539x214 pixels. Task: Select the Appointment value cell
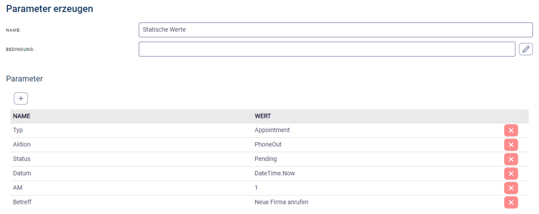pos(272,130)
